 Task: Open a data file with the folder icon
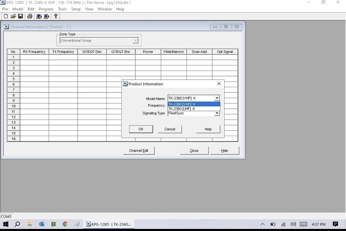(13, 16)
